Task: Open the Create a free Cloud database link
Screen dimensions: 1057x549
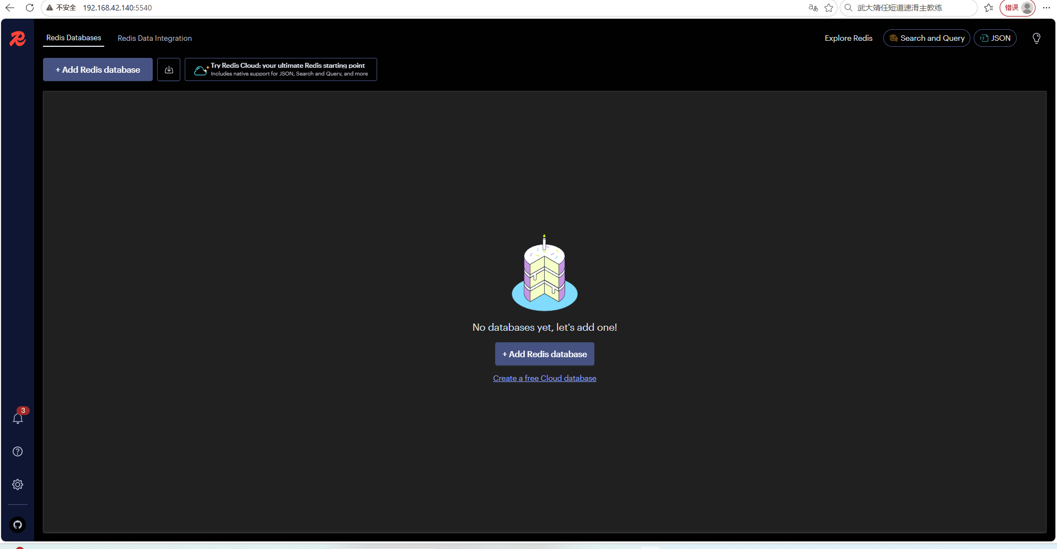Action: click(x=545, y=378)
